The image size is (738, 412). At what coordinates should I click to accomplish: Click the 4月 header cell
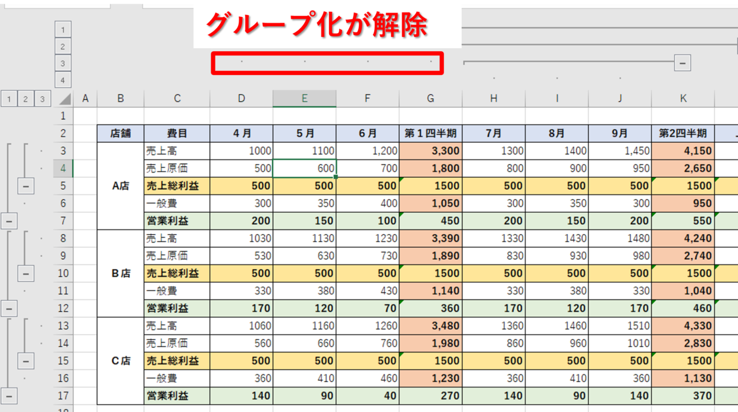click(241, 133)
